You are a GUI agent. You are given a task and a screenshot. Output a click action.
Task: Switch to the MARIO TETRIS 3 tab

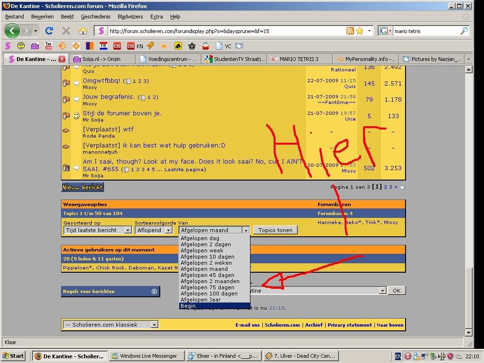click(x=299, y=59)
